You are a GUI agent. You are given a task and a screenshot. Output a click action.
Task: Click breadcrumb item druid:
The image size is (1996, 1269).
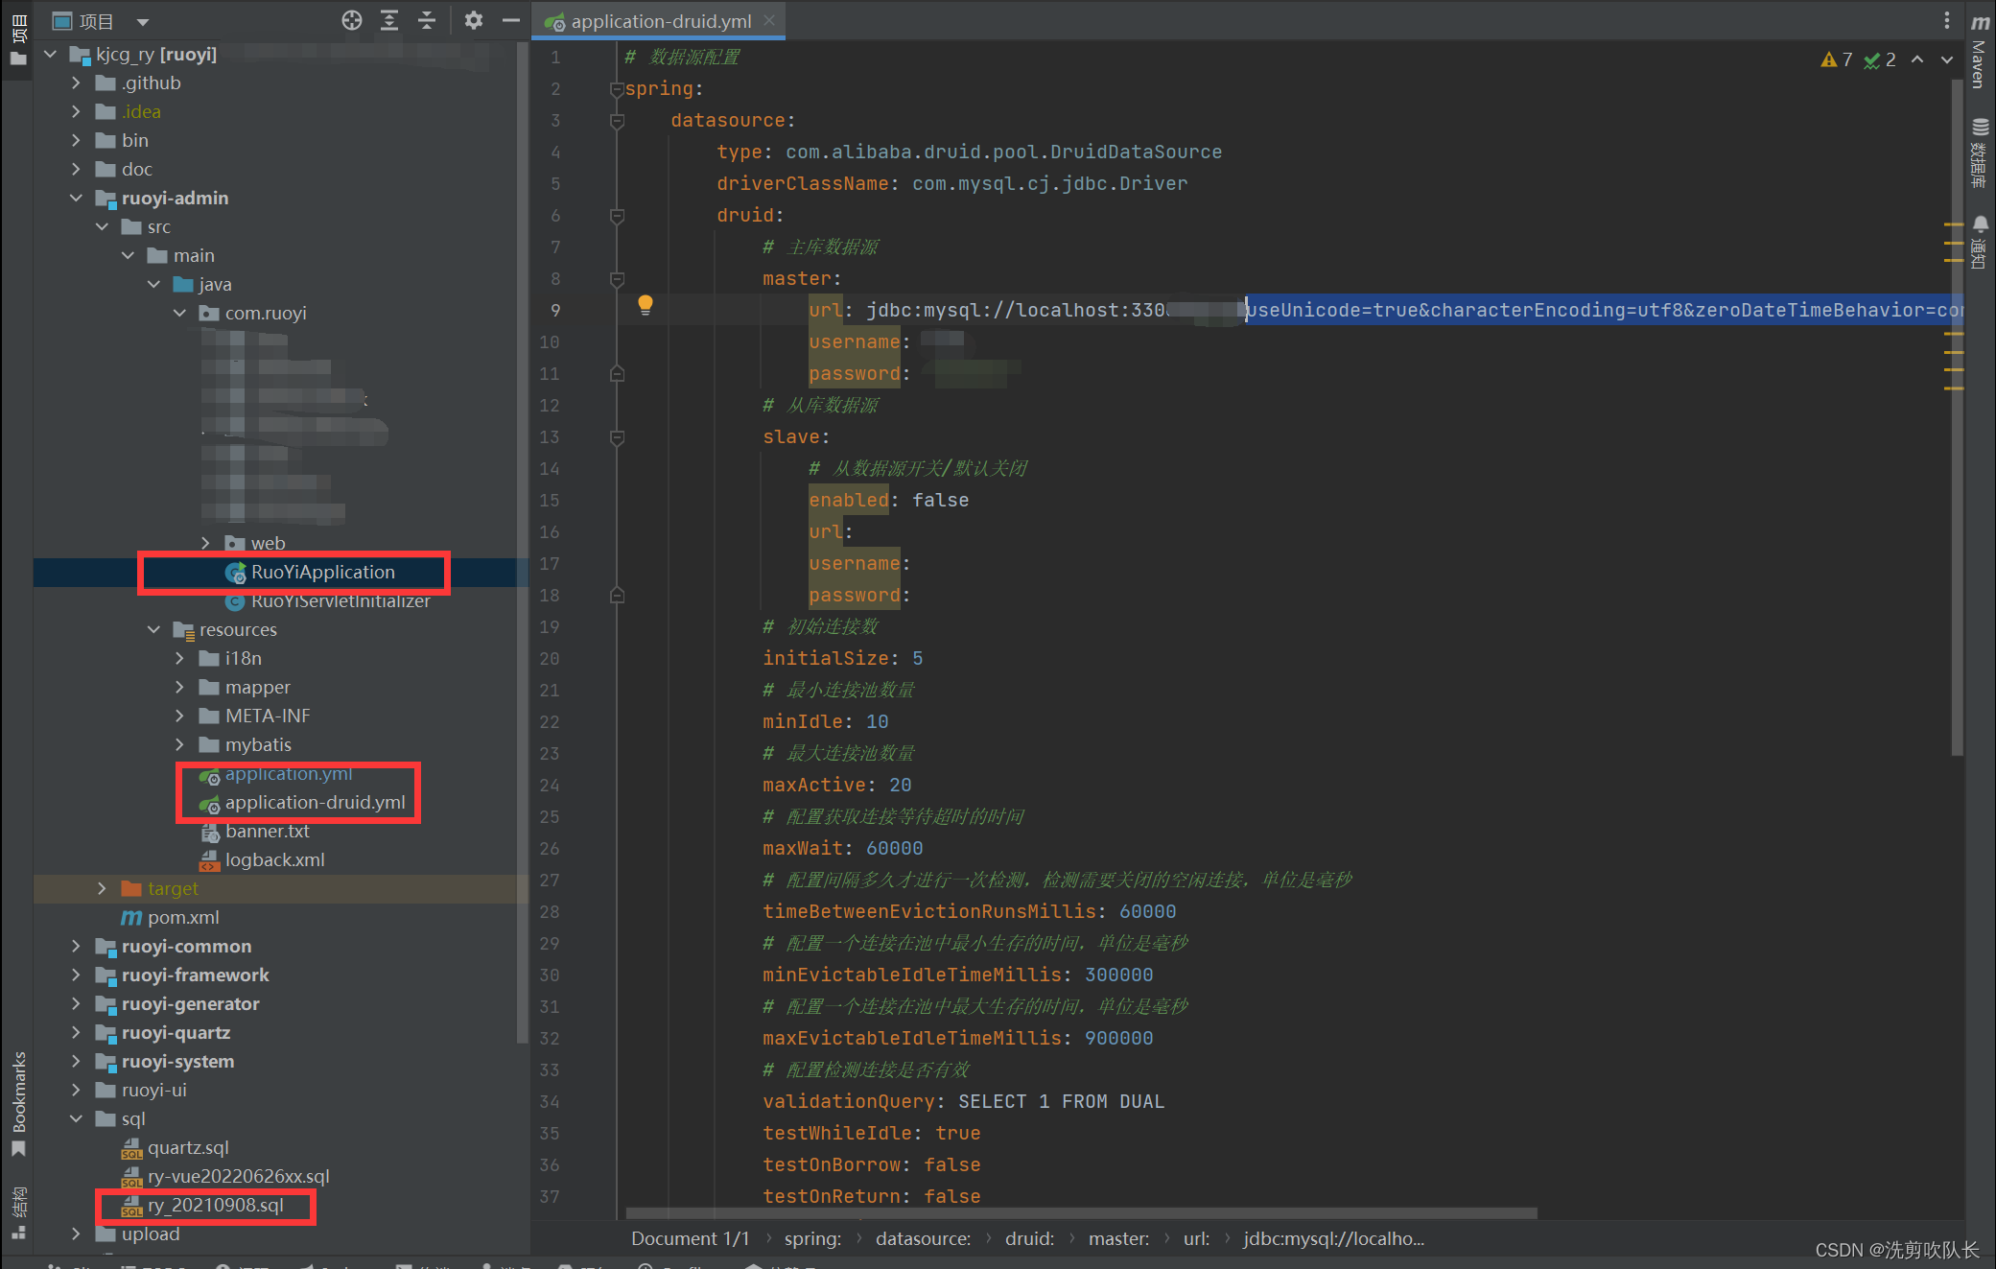[1029, 1238]
